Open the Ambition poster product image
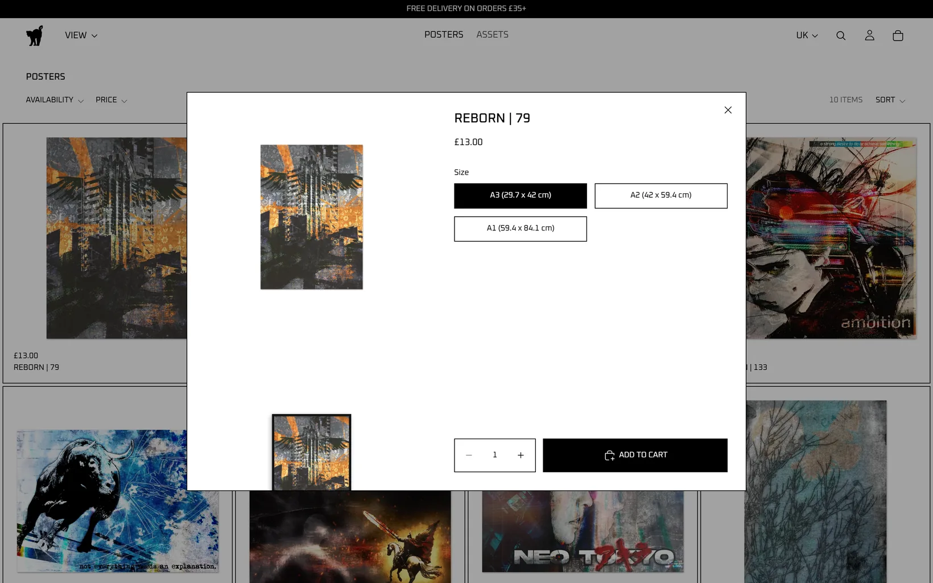933x583 pixels. point(831,238)
